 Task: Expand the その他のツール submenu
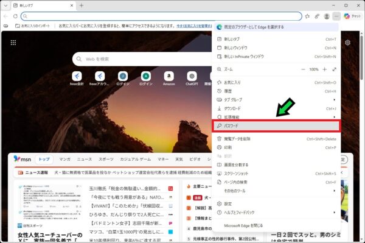coord(276,191)
